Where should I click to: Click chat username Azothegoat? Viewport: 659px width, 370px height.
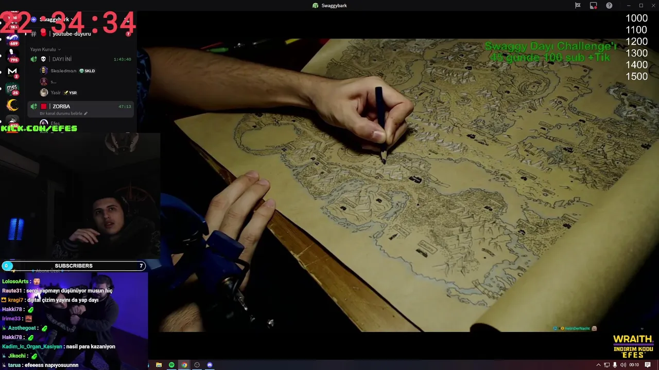(x=22, y=328)
